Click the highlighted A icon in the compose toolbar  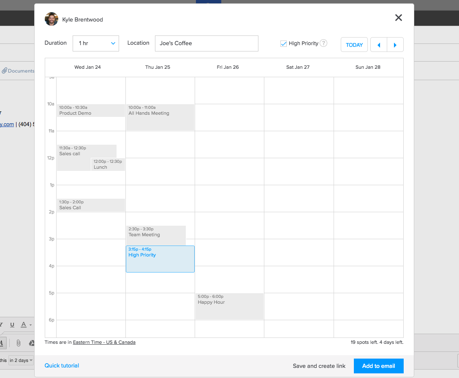[x=2, y=343]
